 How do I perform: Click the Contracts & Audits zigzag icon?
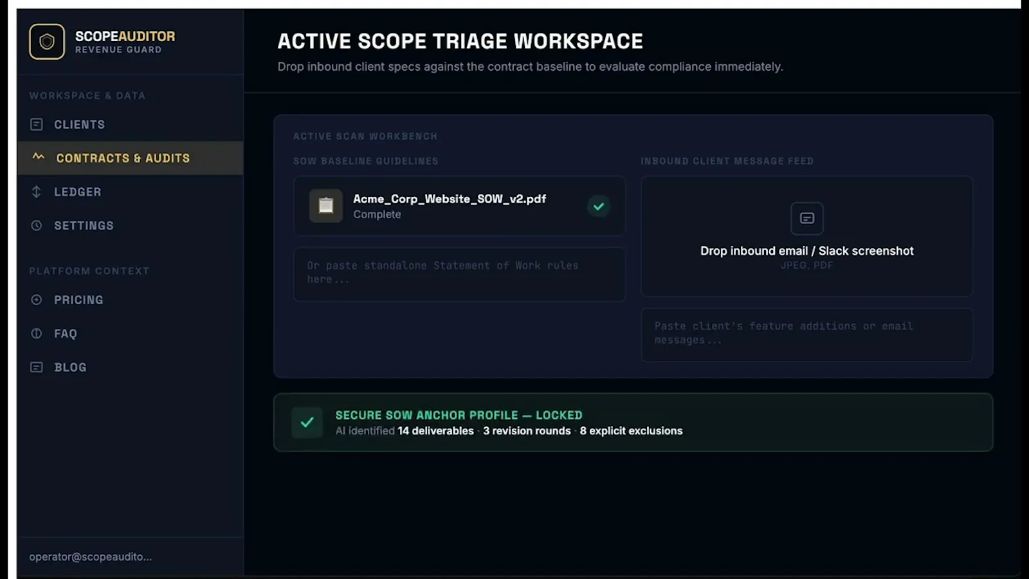39,157
